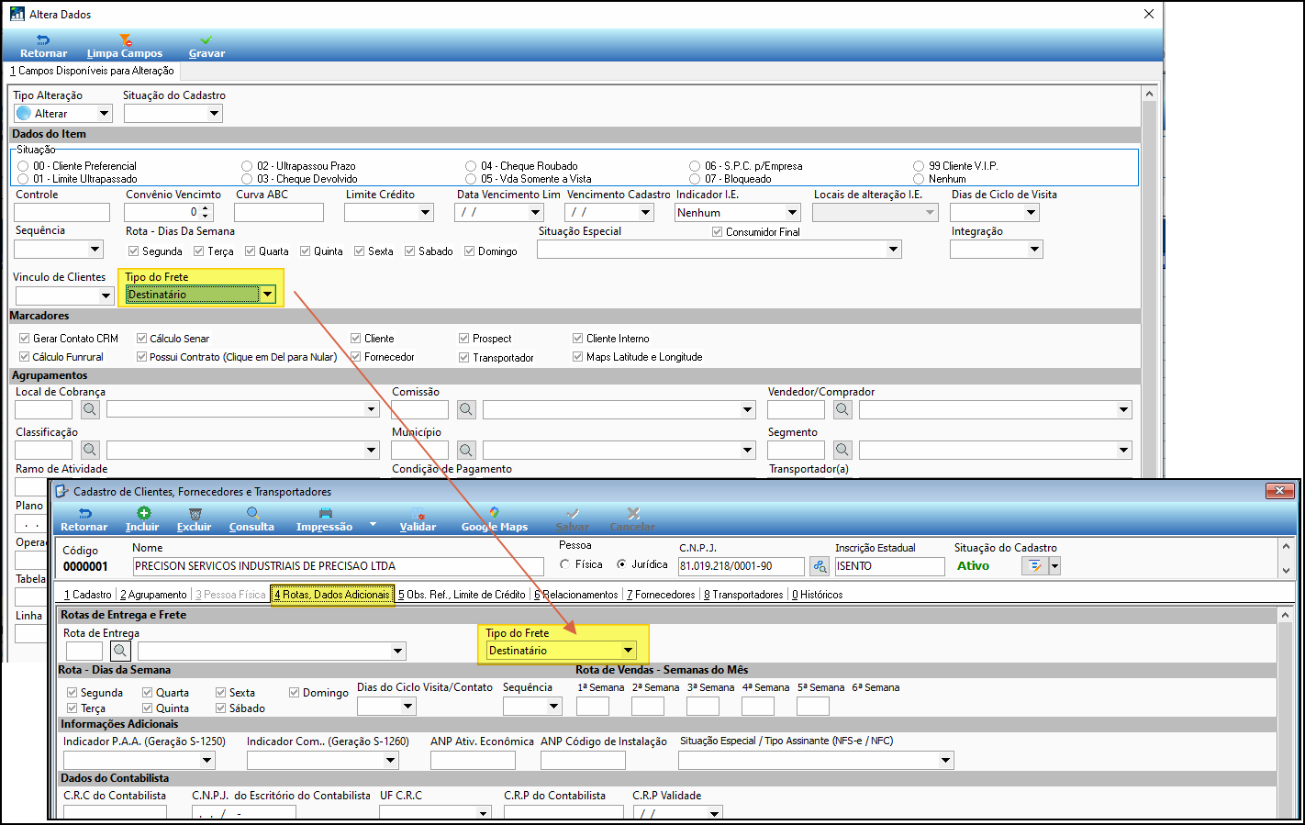The image size is (1305, 825).
Task: Select radio 99 Cliente V.I.P.
Action: click(x=919, y=166)
